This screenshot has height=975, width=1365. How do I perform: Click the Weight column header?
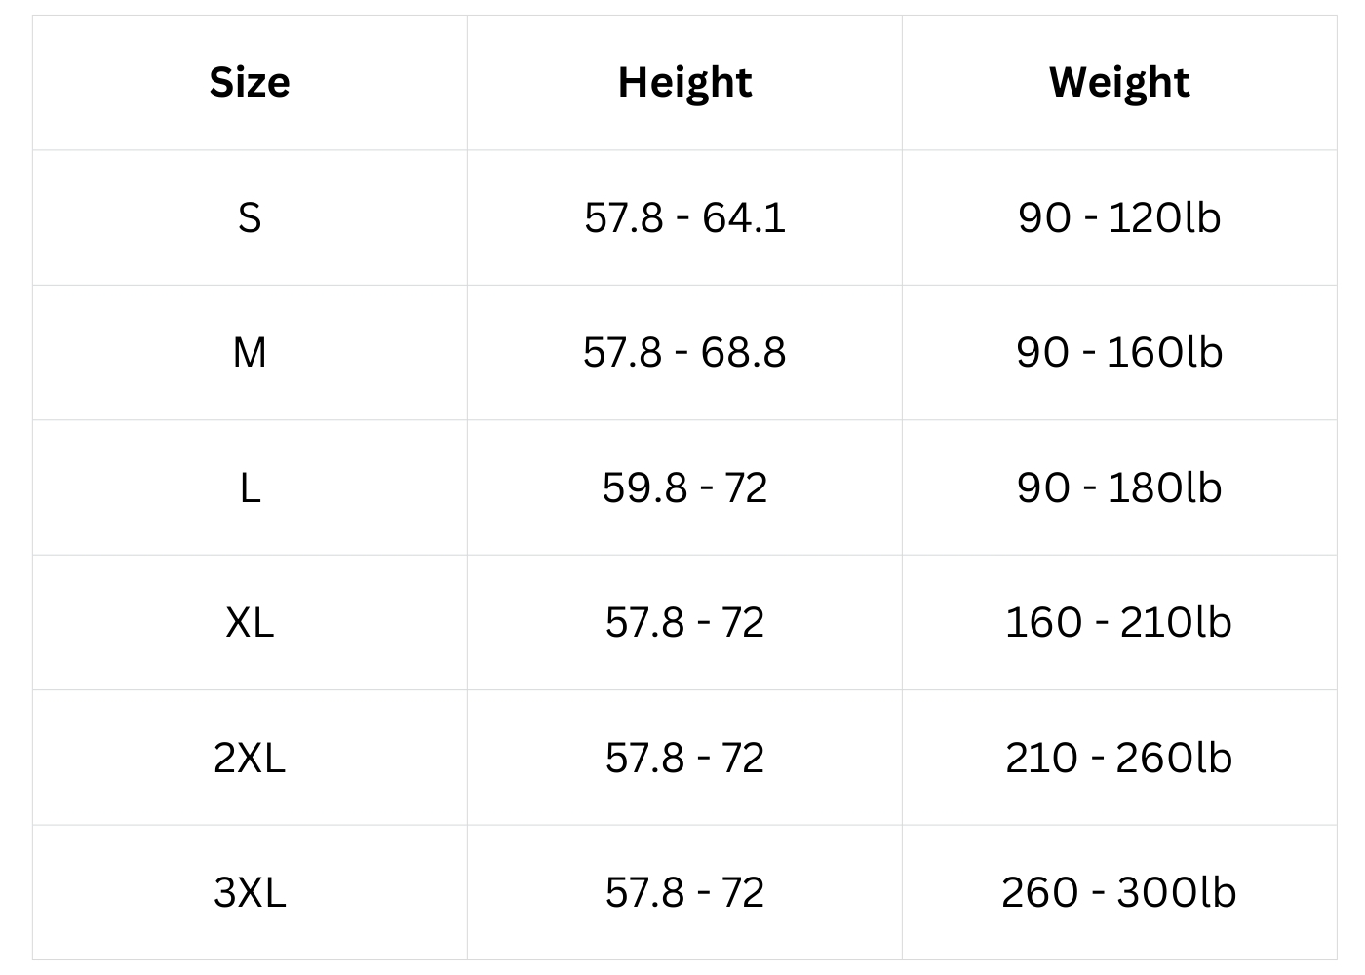point(1119,83)
